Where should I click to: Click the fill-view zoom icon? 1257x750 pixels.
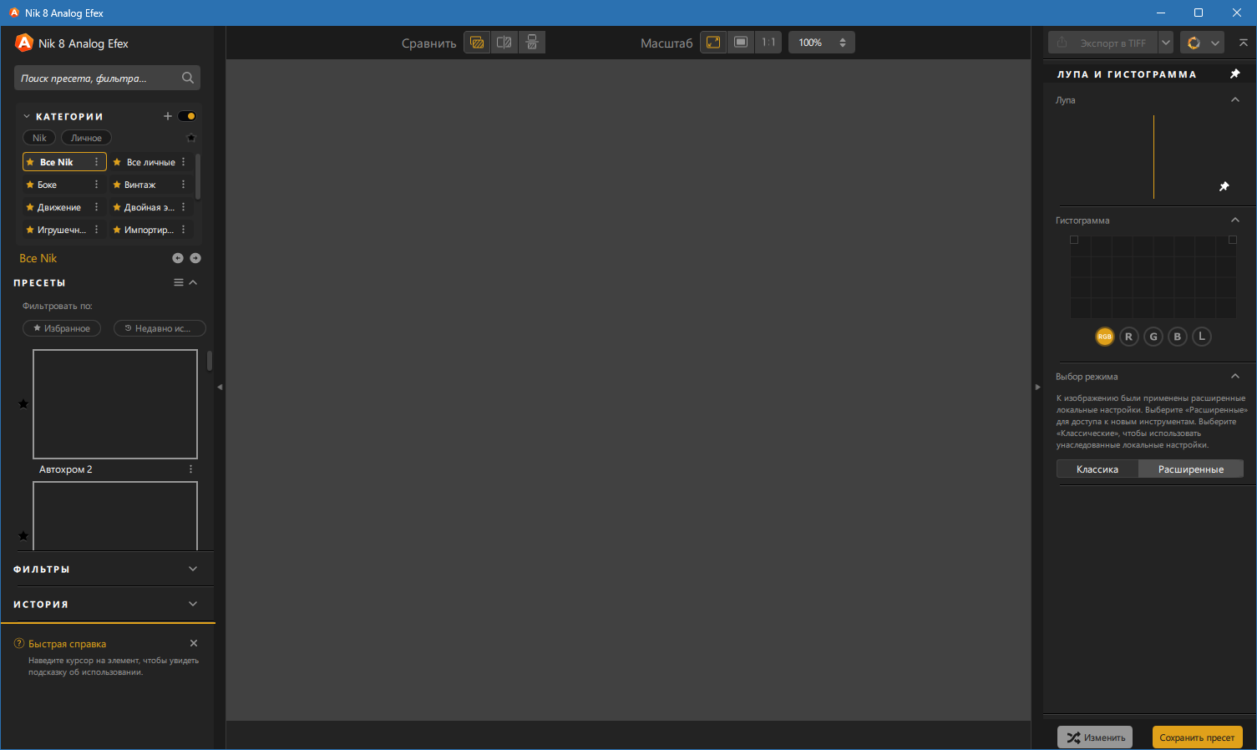pos(741,43)
